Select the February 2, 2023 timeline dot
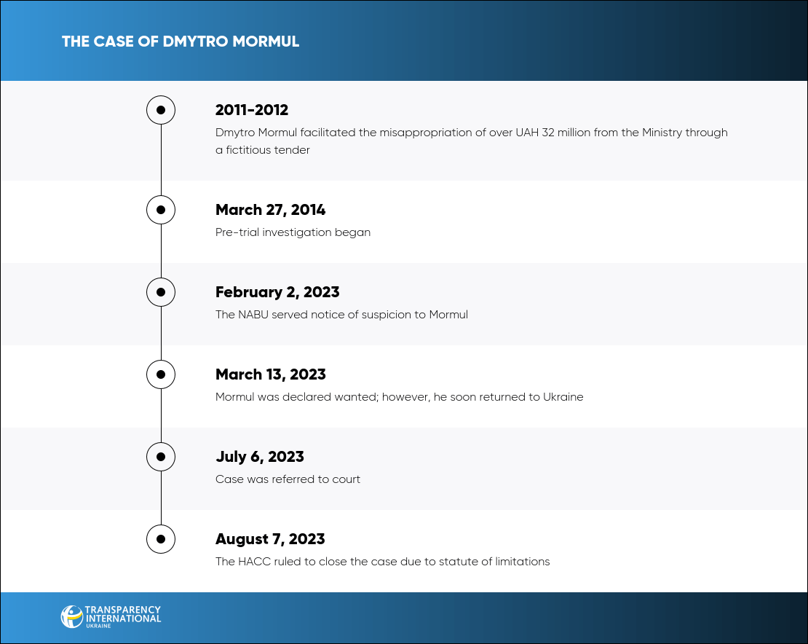Image resolution: width=808 pixels, height=644 pixels. [x=161, y=292]
